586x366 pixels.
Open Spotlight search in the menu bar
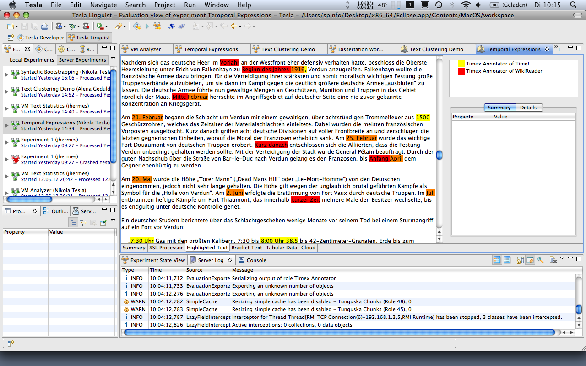point(573,5)
